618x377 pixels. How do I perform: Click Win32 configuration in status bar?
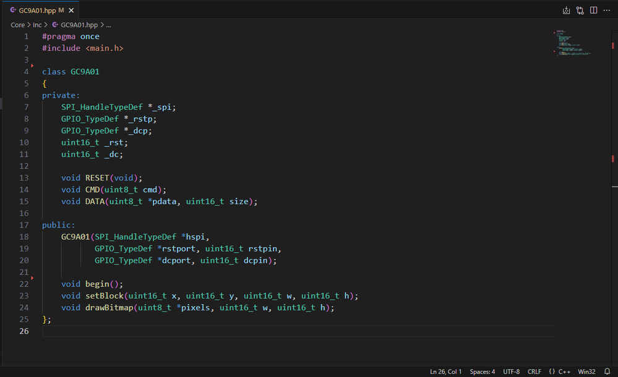pos(586,371)
